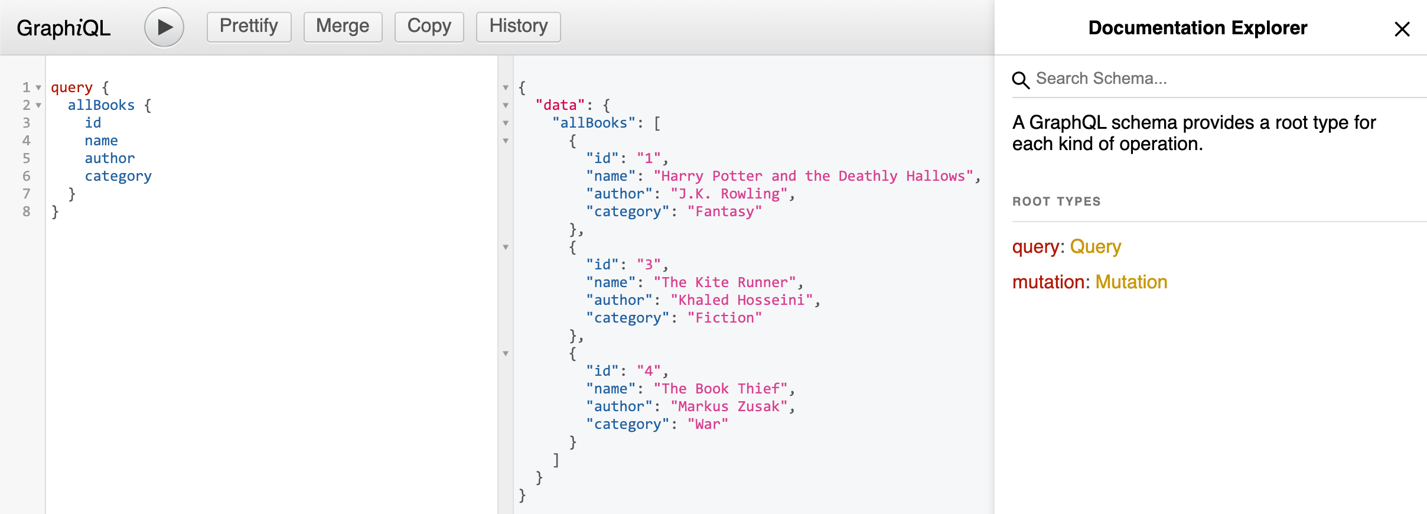Click the ROOT TYPES heading
The image size is (1427, 514).
[x=1057, y=201]
